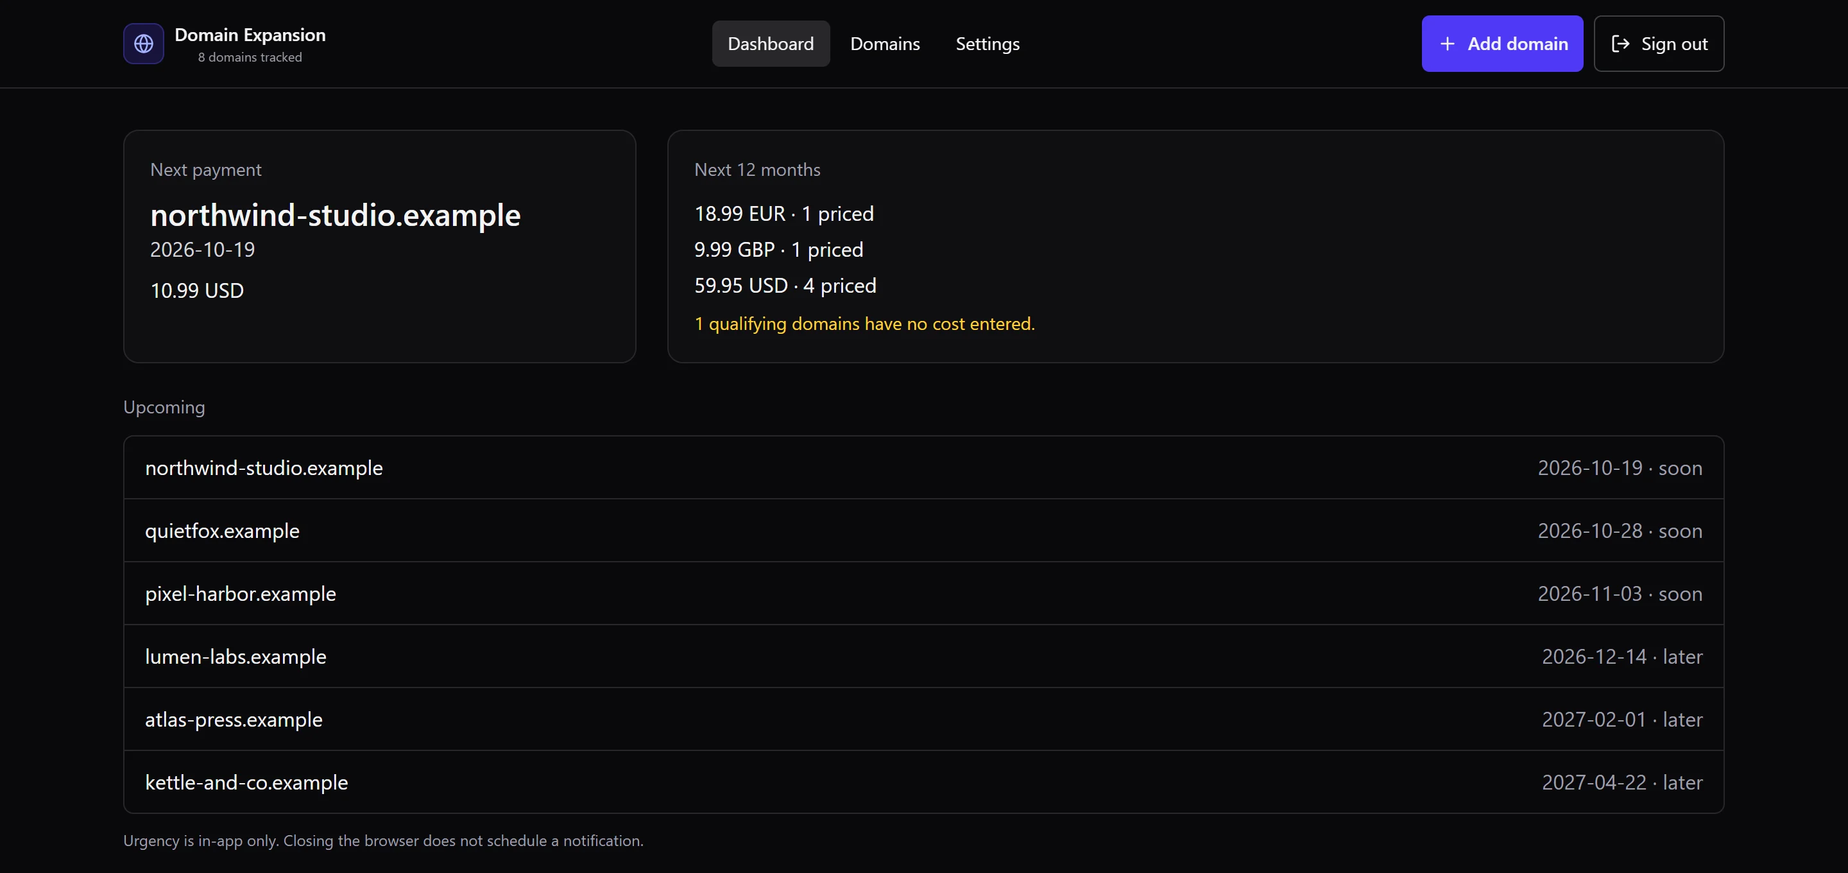Screen dimensions: 1848x873
Task: Click the '59.95 USD · 4 priced' line
Action: [785, 285]
